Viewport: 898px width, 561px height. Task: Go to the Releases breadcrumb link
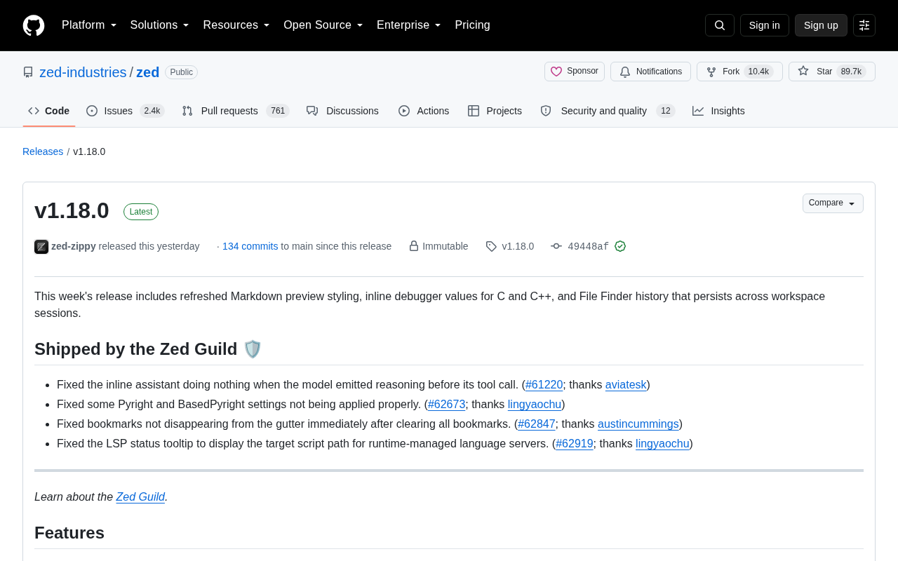[x=43, y=151]
